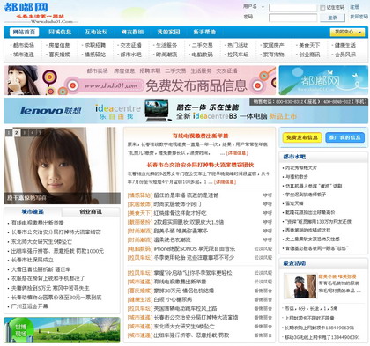The image size is (370, 346).
Task: Open the 用户名 login type dropdown
Action: [x=263, y=6]
